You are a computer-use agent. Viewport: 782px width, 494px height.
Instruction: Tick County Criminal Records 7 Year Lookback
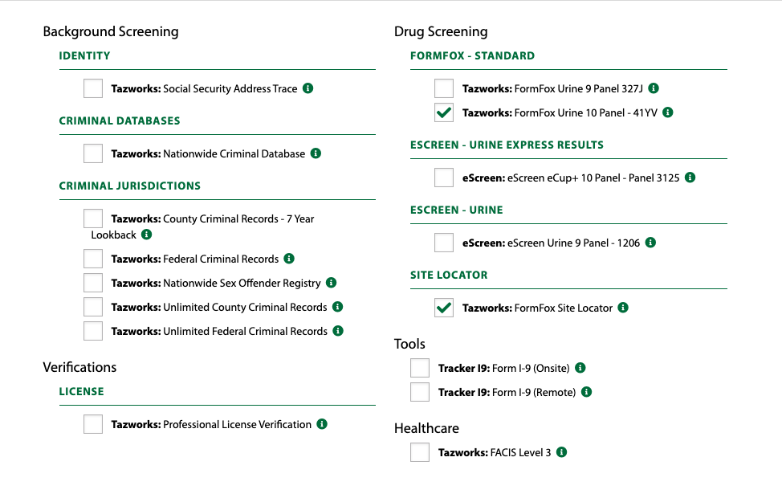point(93,218)
